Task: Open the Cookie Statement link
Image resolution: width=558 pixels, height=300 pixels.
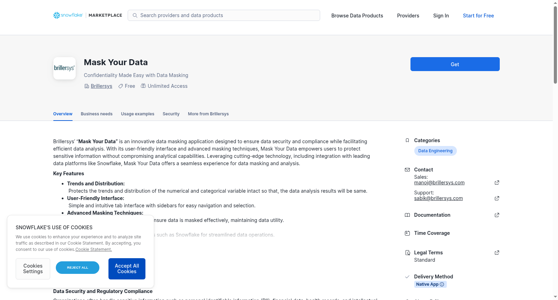Action: pyautogui.click(x=94, y=249)
